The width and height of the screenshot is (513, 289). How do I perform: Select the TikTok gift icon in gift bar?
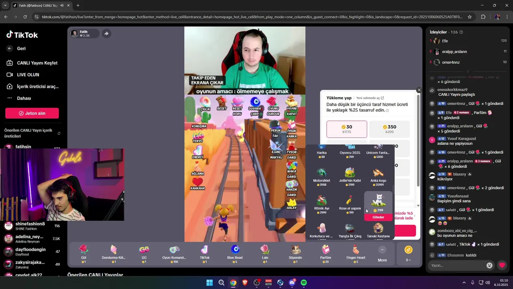coord(204,254)
